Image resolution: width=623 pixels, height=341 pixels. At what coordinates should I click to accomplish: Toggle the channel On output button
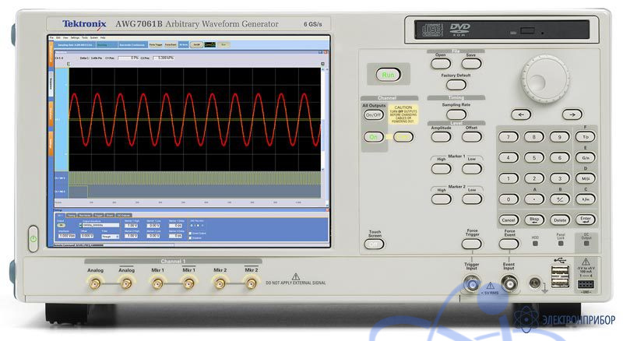tap(375, 137)
